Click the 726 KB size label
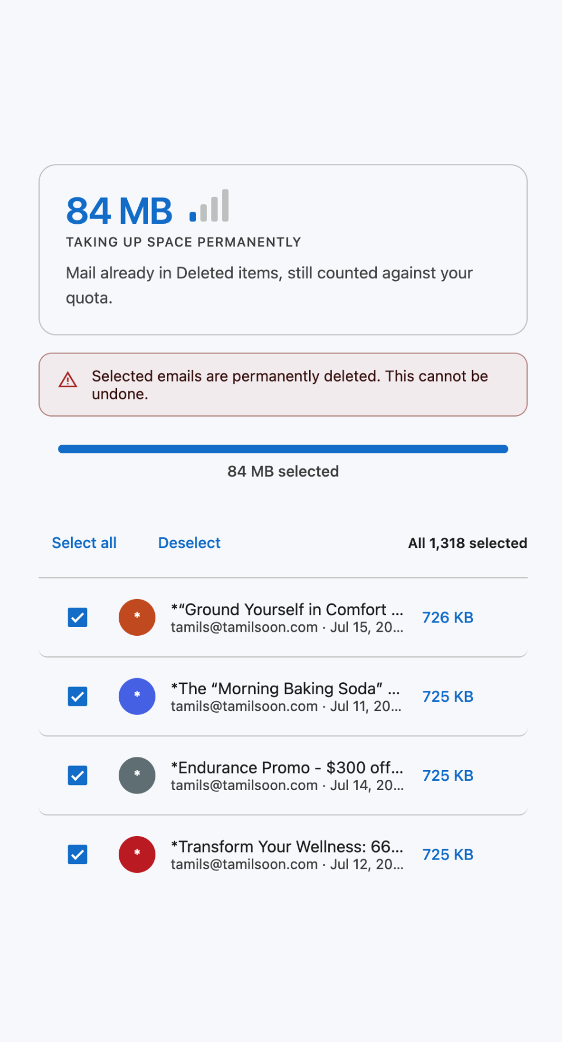 (448, 617)
